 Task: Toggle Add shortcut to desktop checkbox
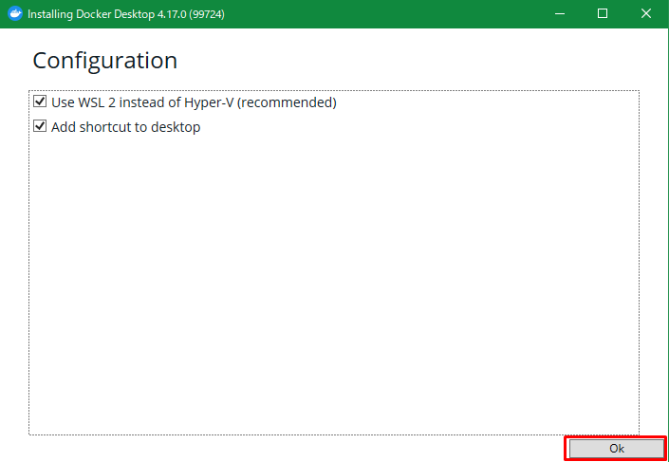click(x=40, y=126)
